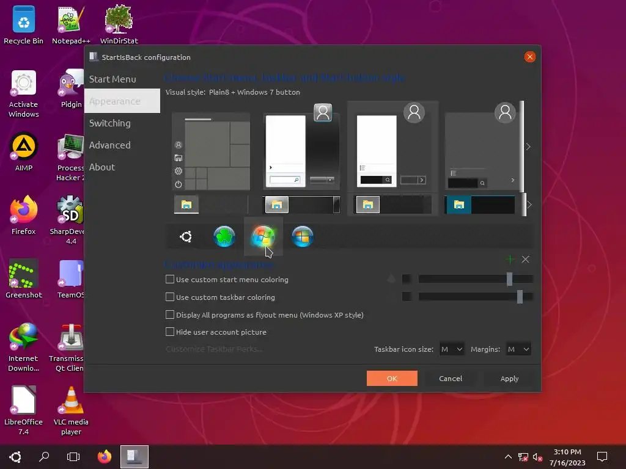Open taskbar search magnifier icon
The height and width of the screenshot is (469, 626).
click(44, 457)
